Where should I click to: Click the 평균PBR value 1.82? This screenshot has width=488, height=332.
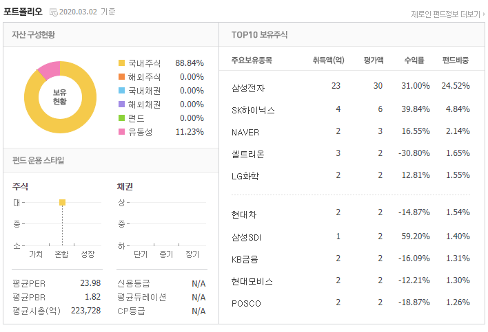point(93,297)
